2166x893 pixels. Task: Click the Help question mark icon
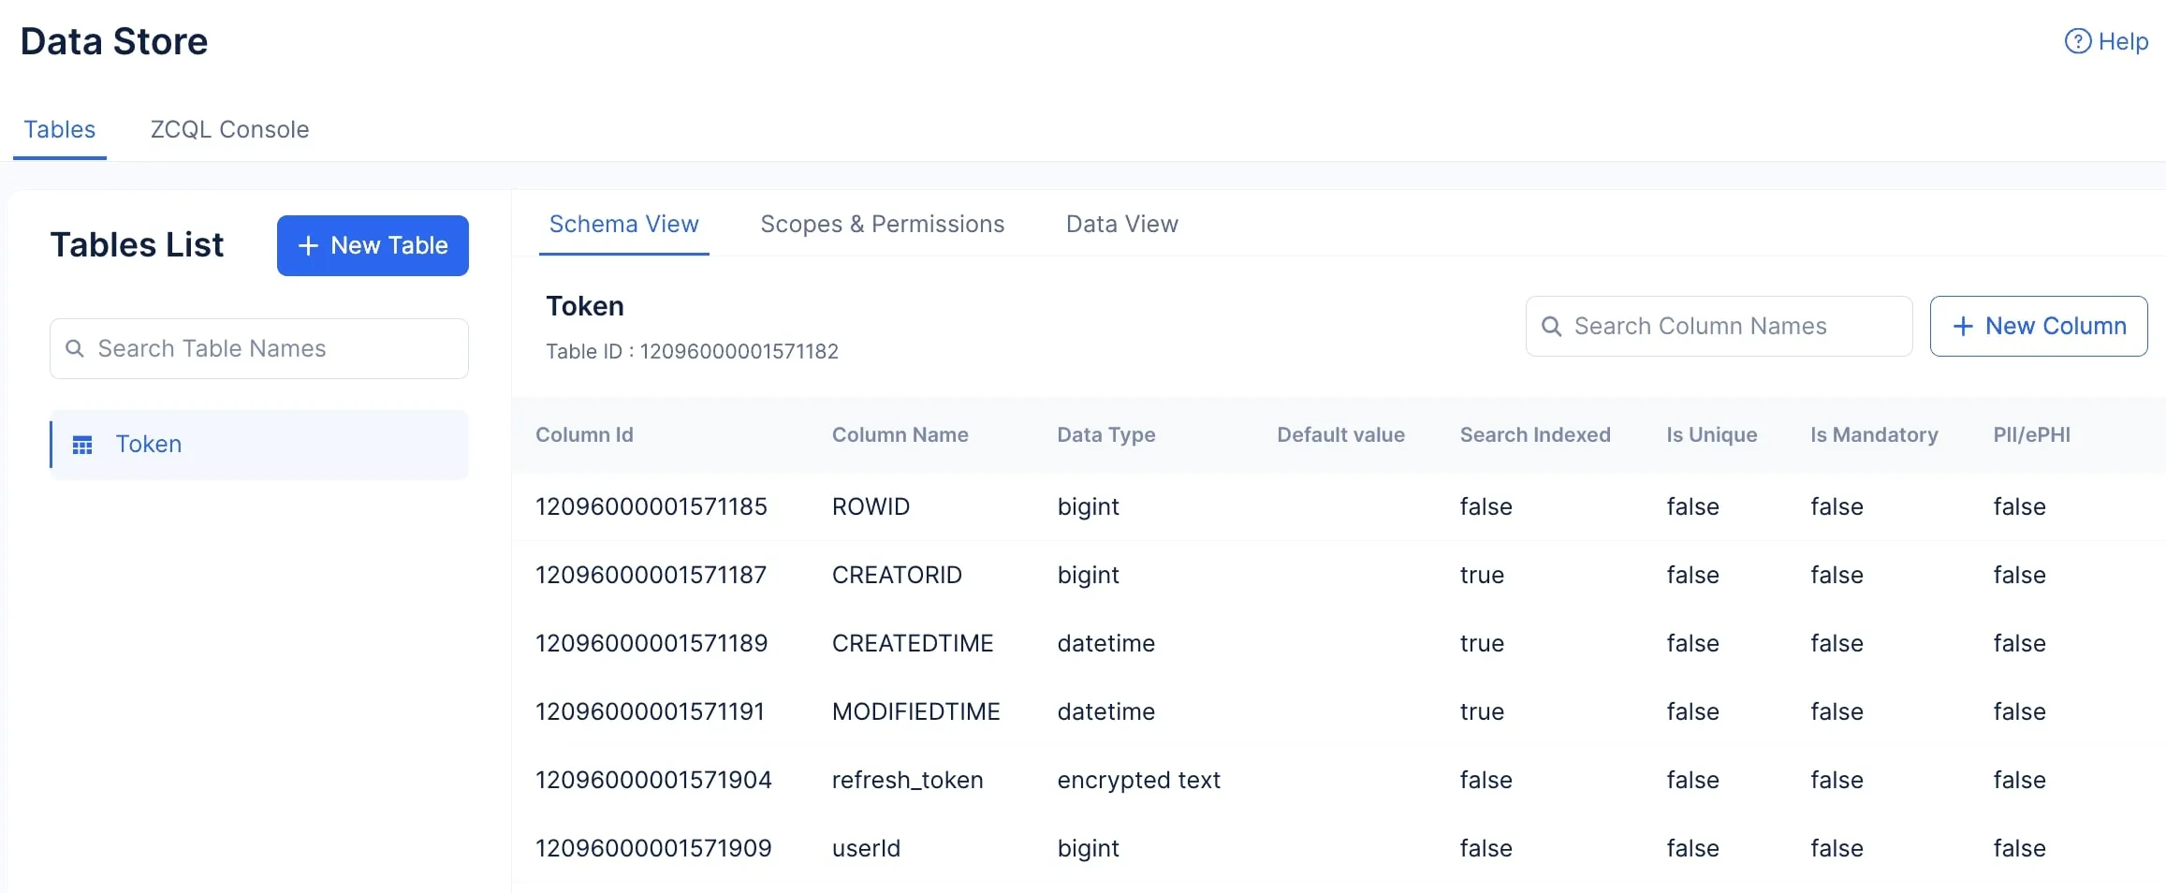click(2077, 41)
